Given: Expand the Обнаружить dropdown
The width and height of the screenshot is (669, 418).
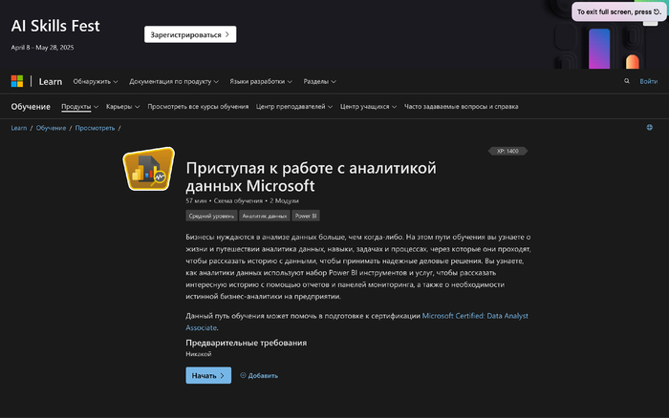Looking at the screenshot, I should [96, 81].
